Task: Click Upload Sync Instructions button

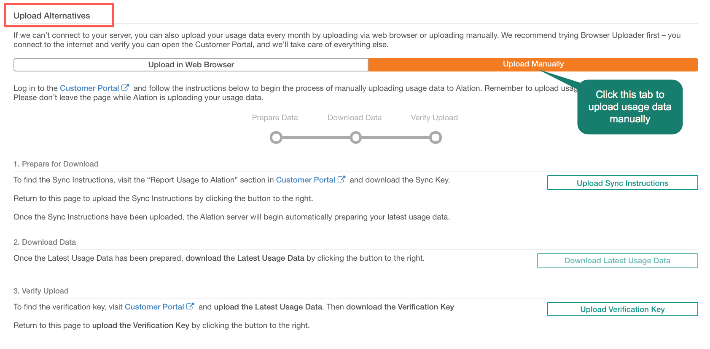Action: coord(622,183)
